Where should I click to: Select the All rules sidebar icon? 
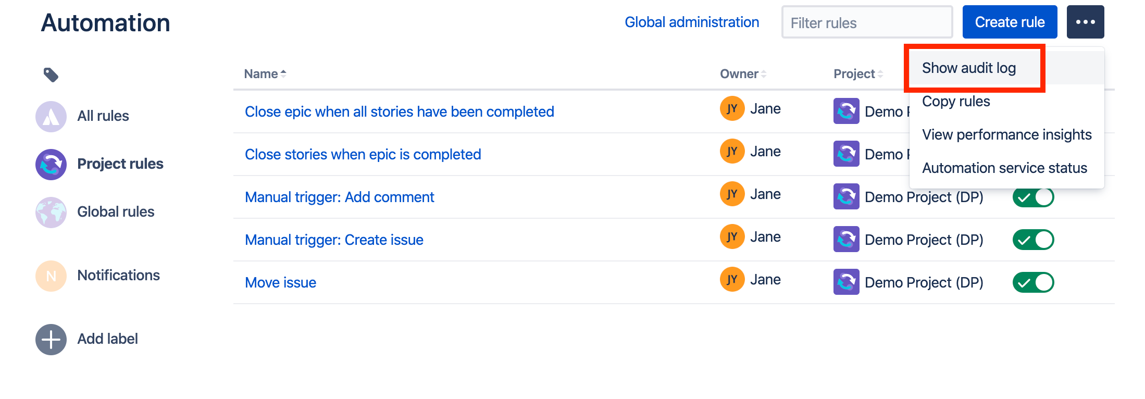pos(51,116)
